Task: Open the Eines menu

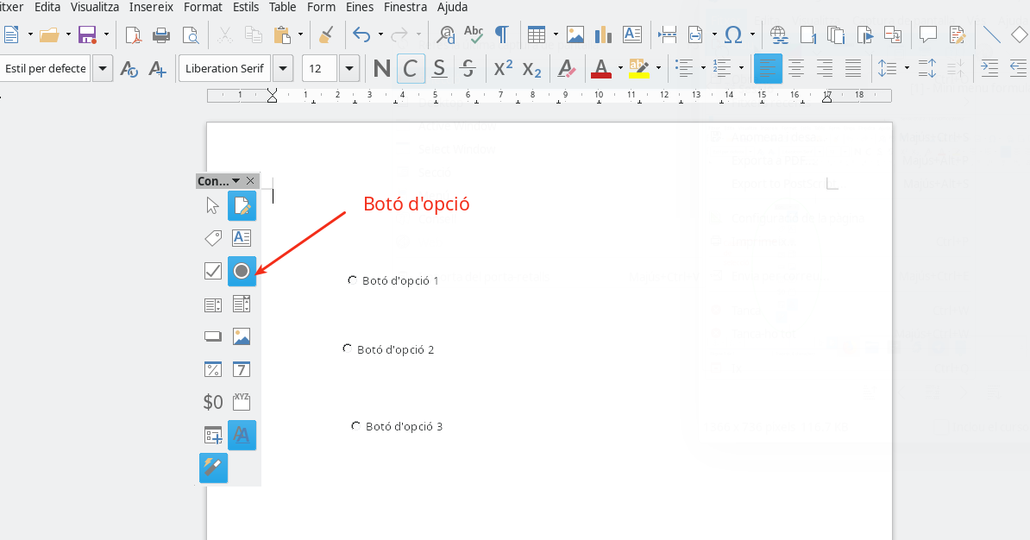Action: (x=360, y=7)
